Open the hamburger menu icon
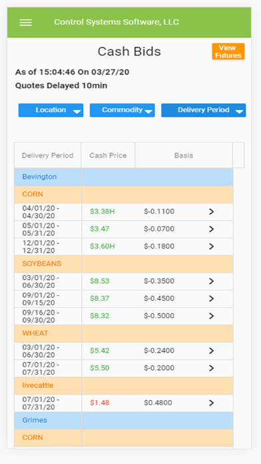Image resolution: width=261 pixels, height=464 pixels. pyautogui.click(x=26, y=23)
